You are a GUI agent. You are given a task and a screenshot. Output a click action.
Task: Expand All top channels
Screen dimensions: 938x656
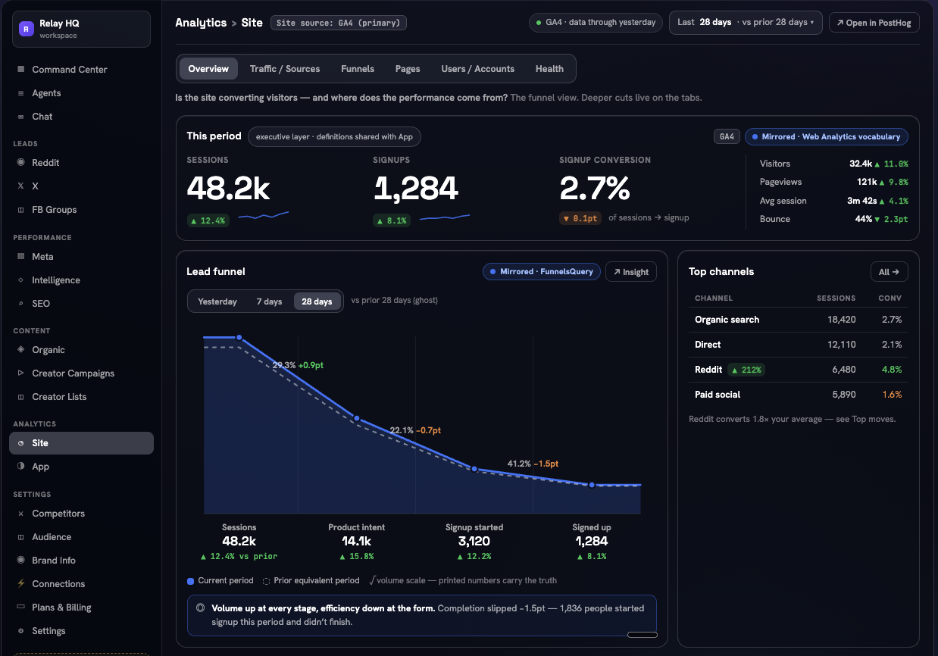pyautogui.click(x=890, y=272)
